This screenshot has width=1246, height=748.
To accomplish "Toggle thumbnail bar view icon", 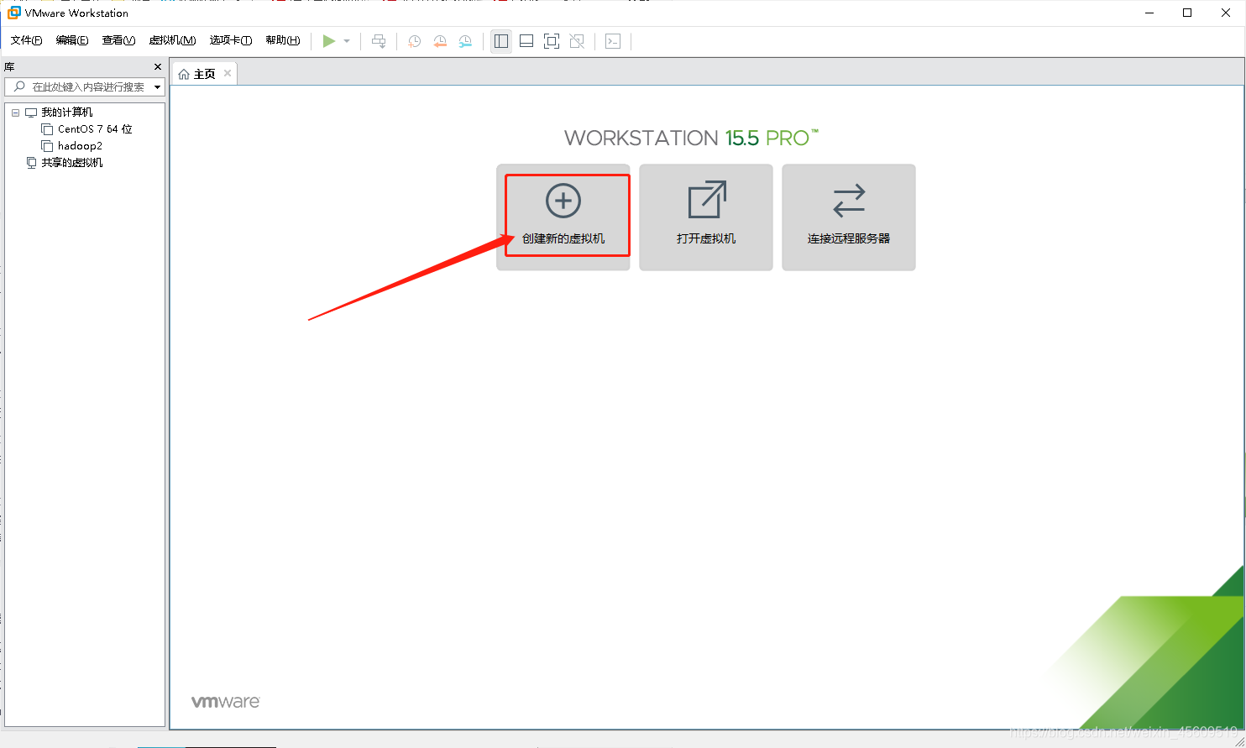I will point(526,41).
